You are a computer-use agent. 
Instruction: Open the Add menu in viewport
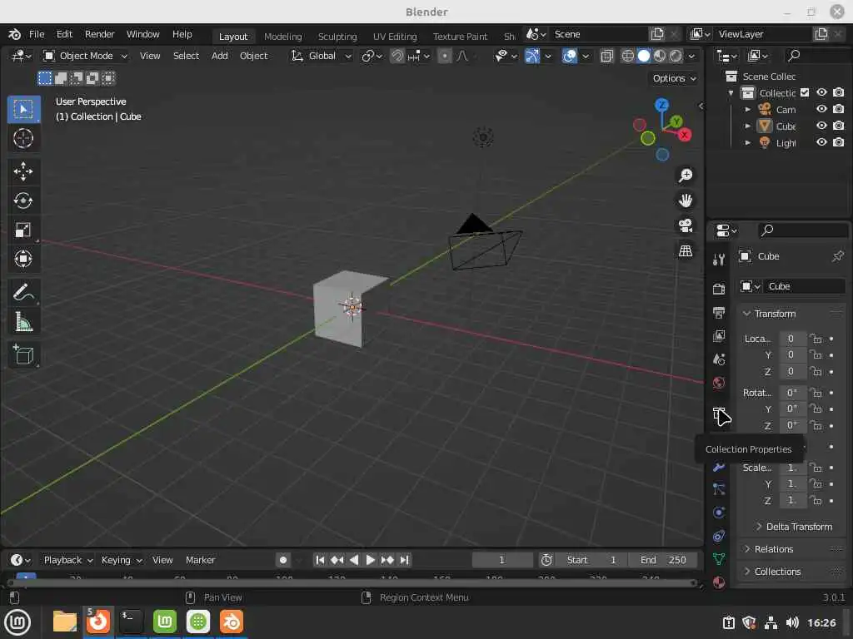tap(220, 56)
